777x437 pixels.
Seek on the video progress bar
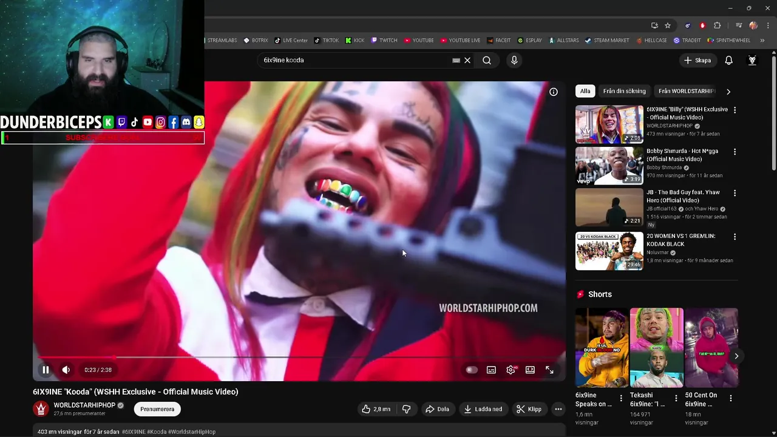pyautogui.click(x=299, y=357)
